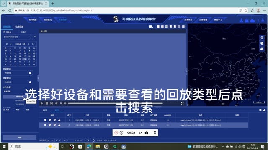Select the four-window grid layout
The height and width of the screenshot is (150, 268).
click(x=167, y=27)
